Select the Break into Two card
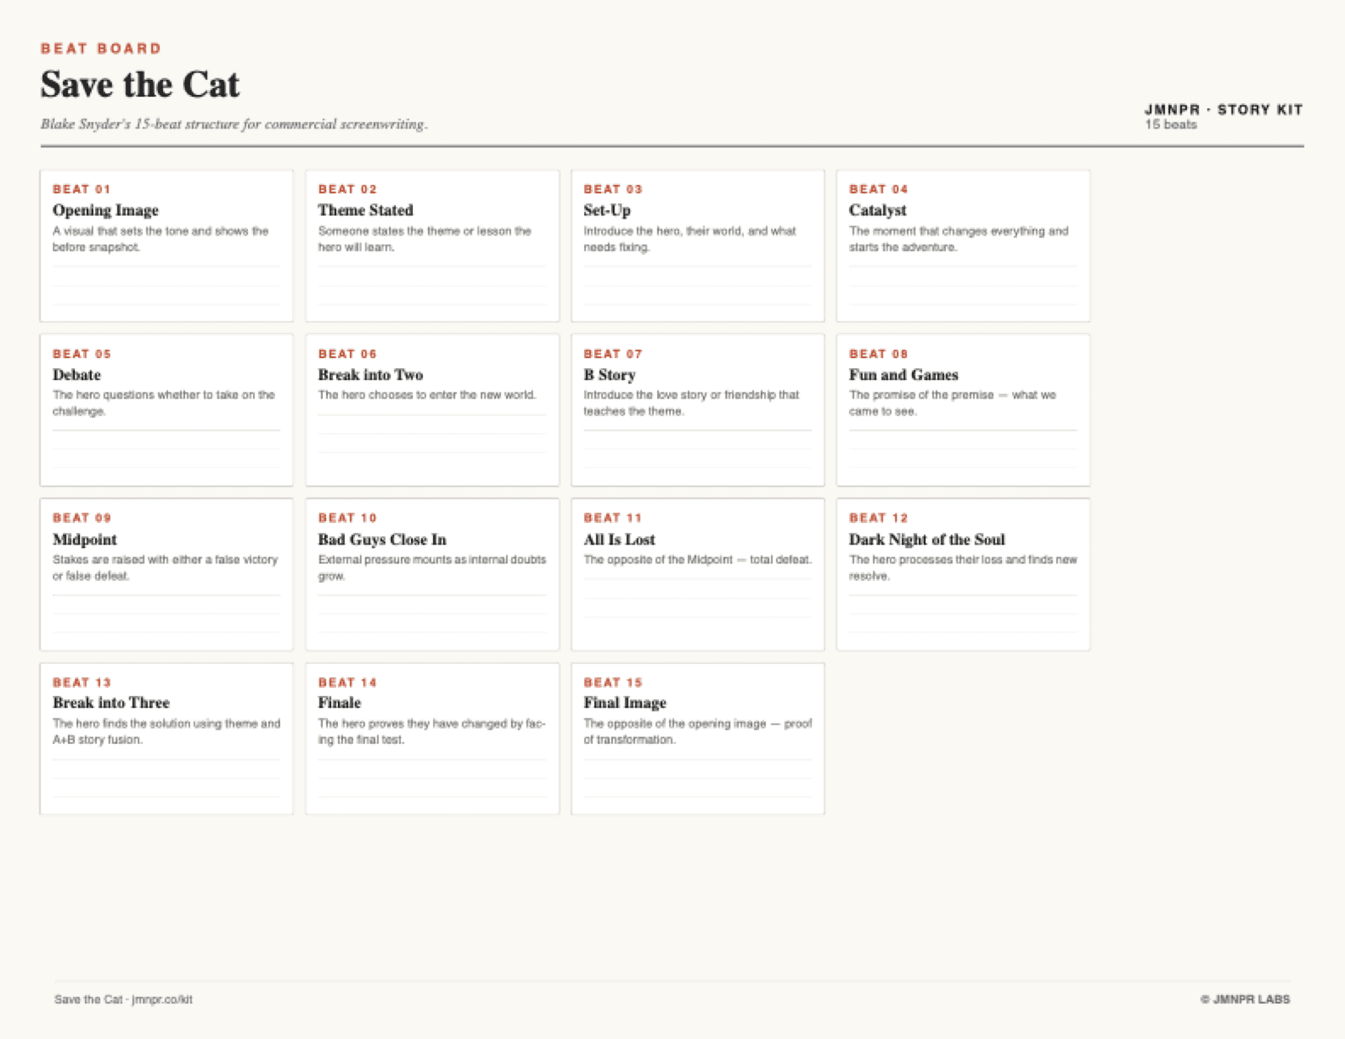1345x1039 pixels. point(370,375)
